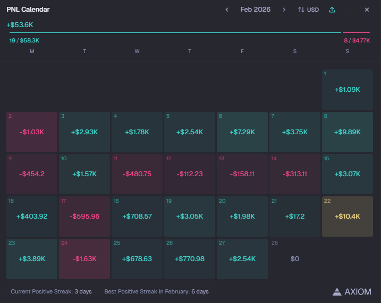Select day 15 cell showing +$3.07K
The width and height of the screenshot is (381, 303).
coord(347,174)
